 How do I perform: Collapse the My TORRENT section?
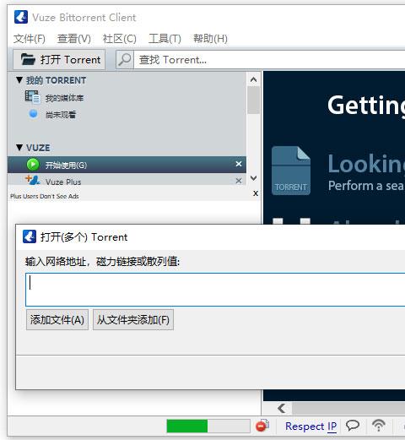click(x=19, y=80)
